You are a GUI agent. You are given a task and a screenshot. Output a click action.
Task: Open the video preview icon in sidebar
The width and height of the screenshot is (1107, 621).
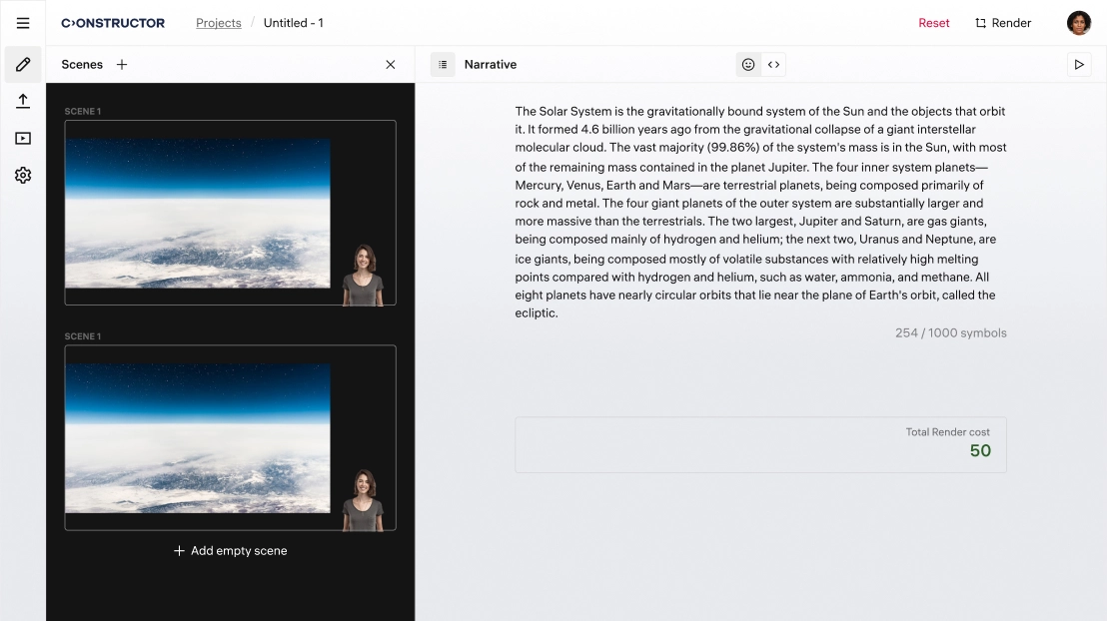coord(23,139)
